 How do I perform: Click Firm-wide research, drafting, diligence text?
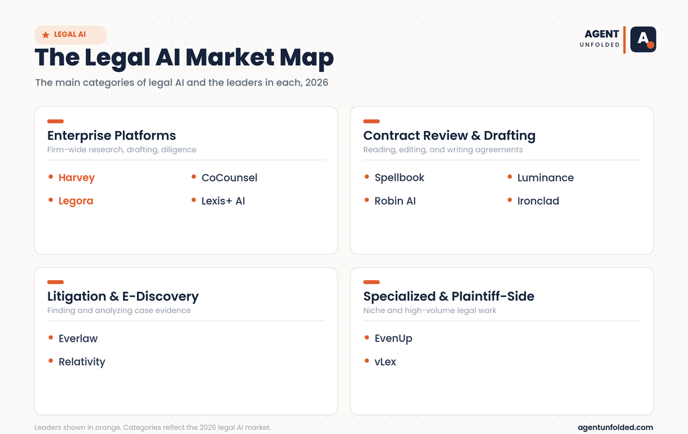[122, 150]
